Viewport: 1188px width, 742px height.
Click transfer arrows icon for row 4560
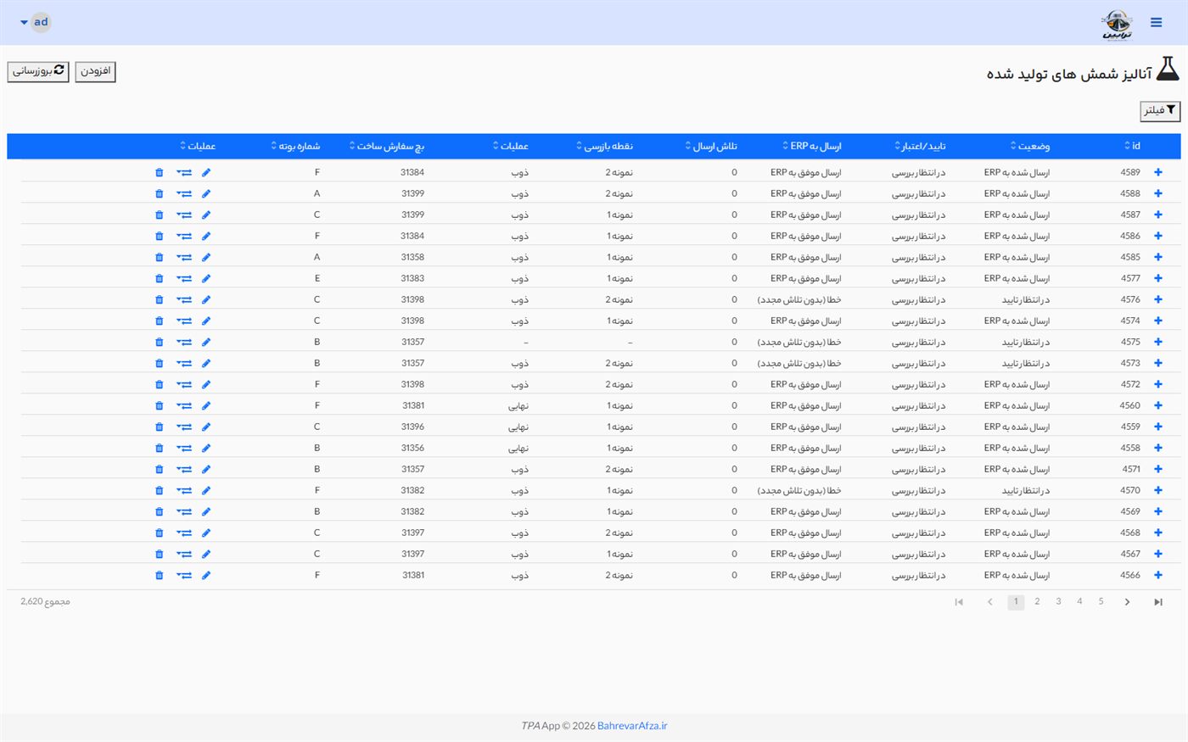(x=184, y=405)
